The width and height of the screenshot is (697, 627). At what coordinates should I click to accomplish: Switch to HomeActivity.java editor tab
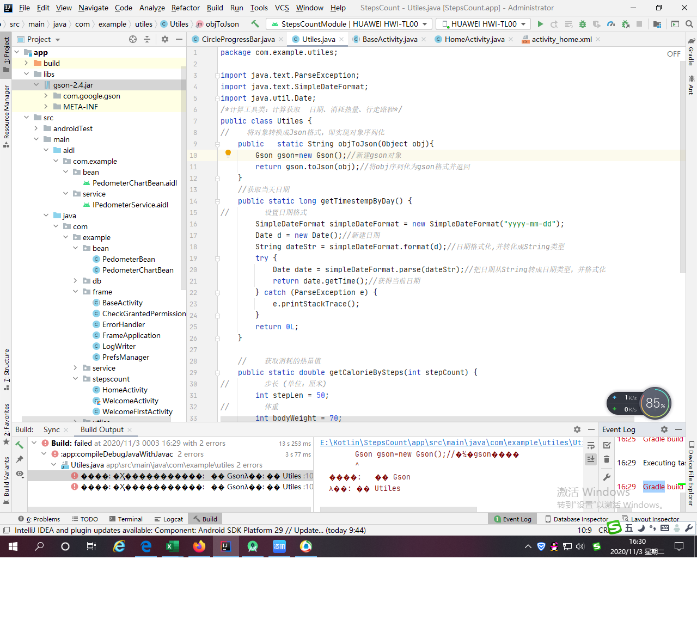[474, 39]
